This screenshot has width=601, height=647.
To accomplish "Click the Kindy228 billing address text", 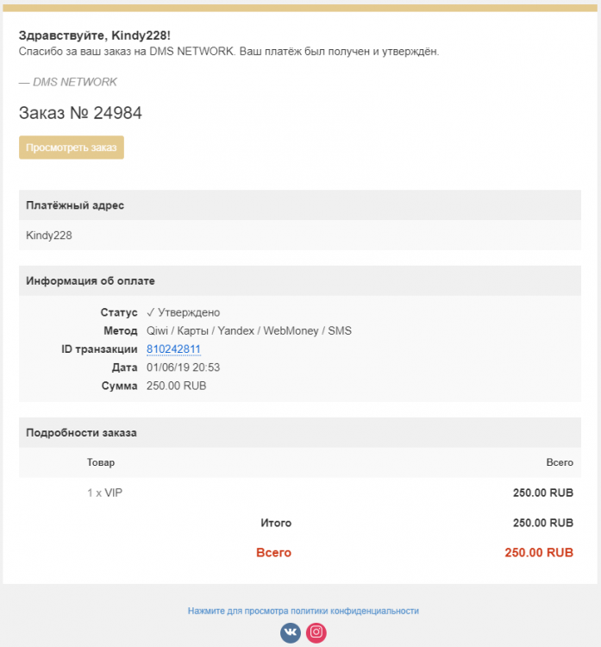I will [x=49, y=235].
